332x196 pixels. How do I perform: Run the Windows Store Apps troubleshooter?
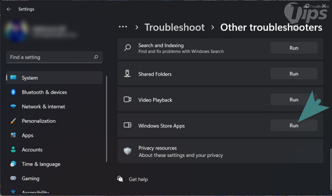(x=294, y=126)
